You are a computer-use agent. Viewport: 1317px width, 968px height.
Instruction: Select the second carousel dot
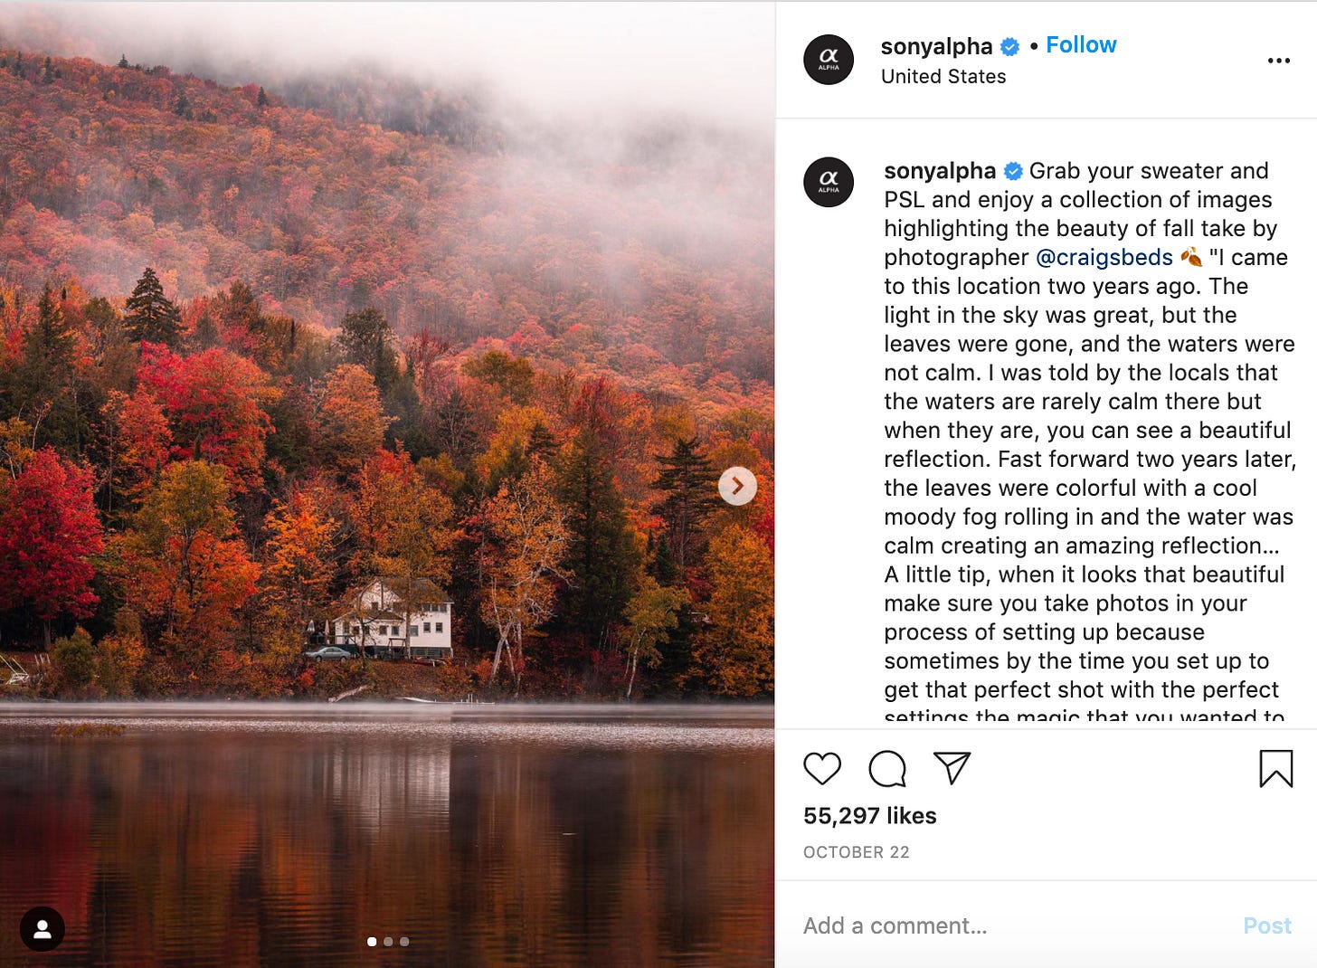click(389, 941)
